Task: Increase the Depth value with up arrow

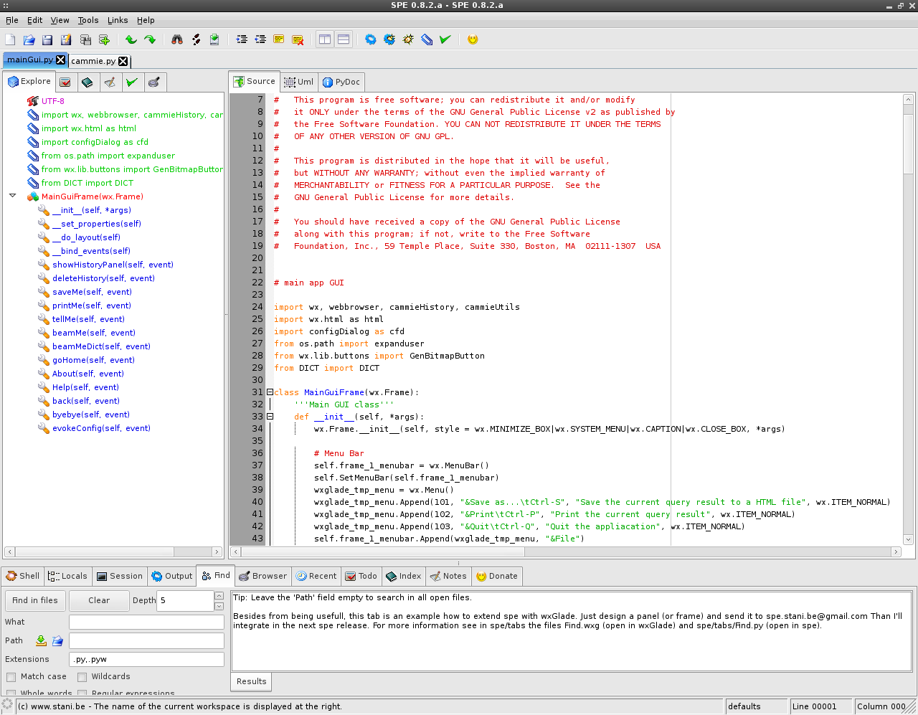Action: coord(219,596)
